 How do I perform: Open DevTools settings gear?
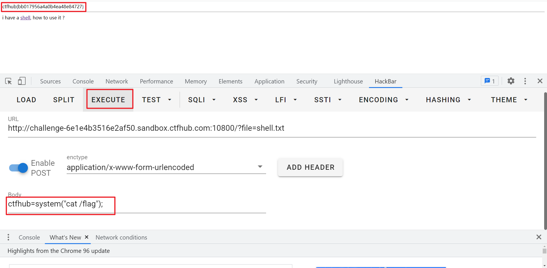[x=511, y=81]
